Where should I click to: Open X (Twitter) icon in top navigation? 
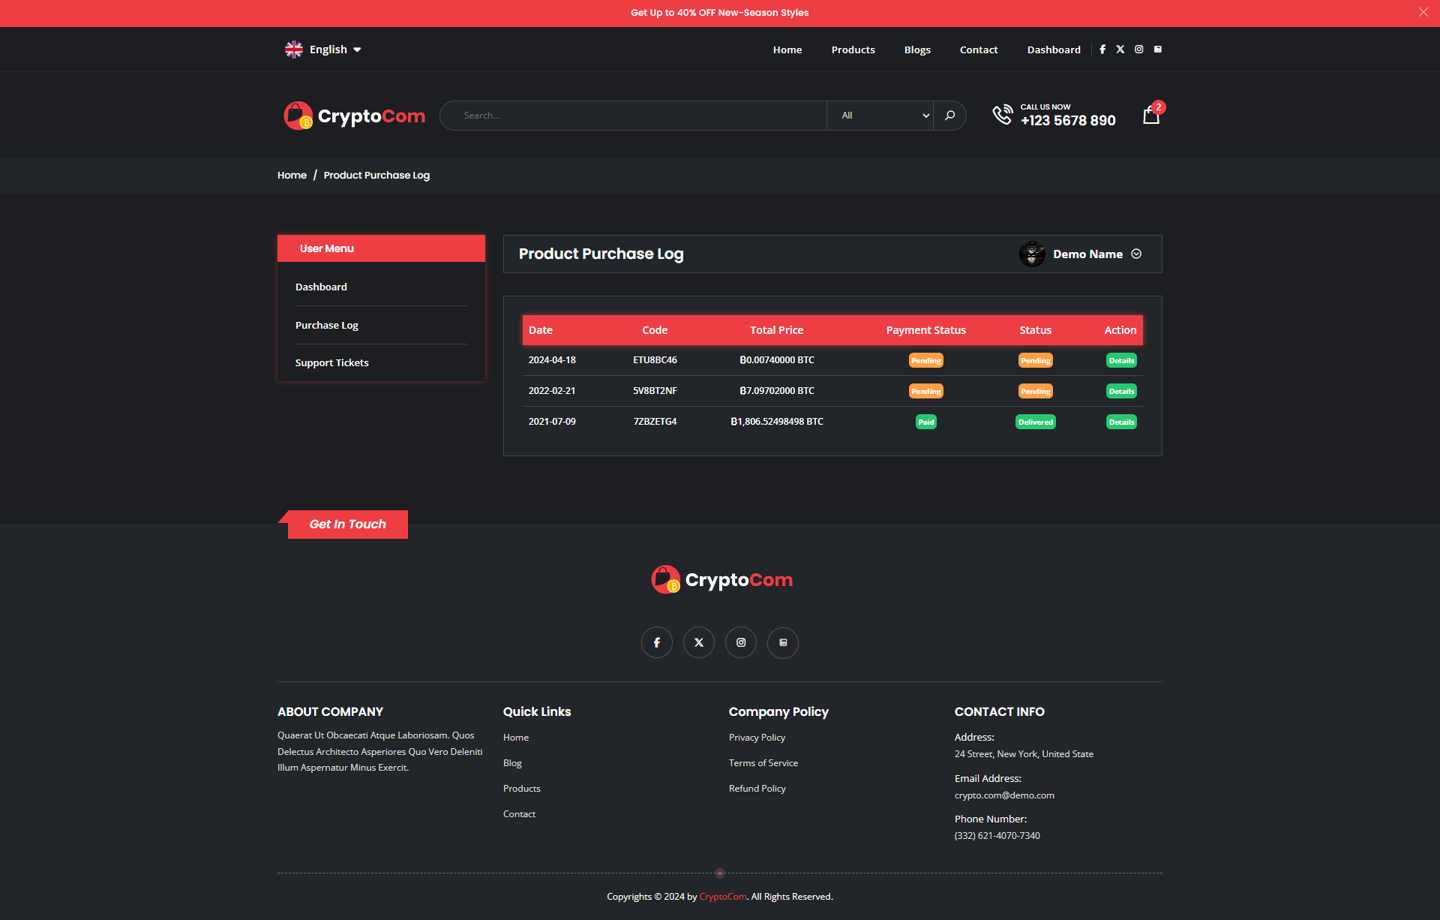point(1120,50)
